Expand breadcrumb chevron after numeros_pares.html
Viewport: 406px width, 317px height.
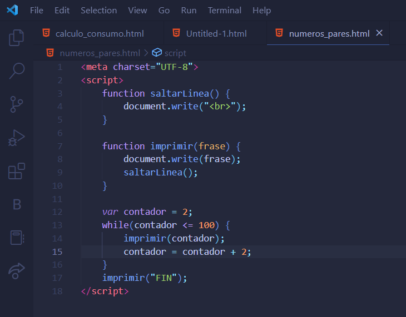tap(146, 53)
